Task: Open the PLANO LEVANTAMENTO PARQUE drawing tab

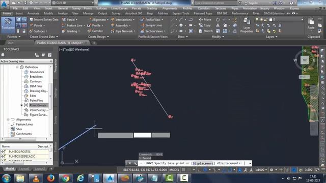Action: coord(60,43)
